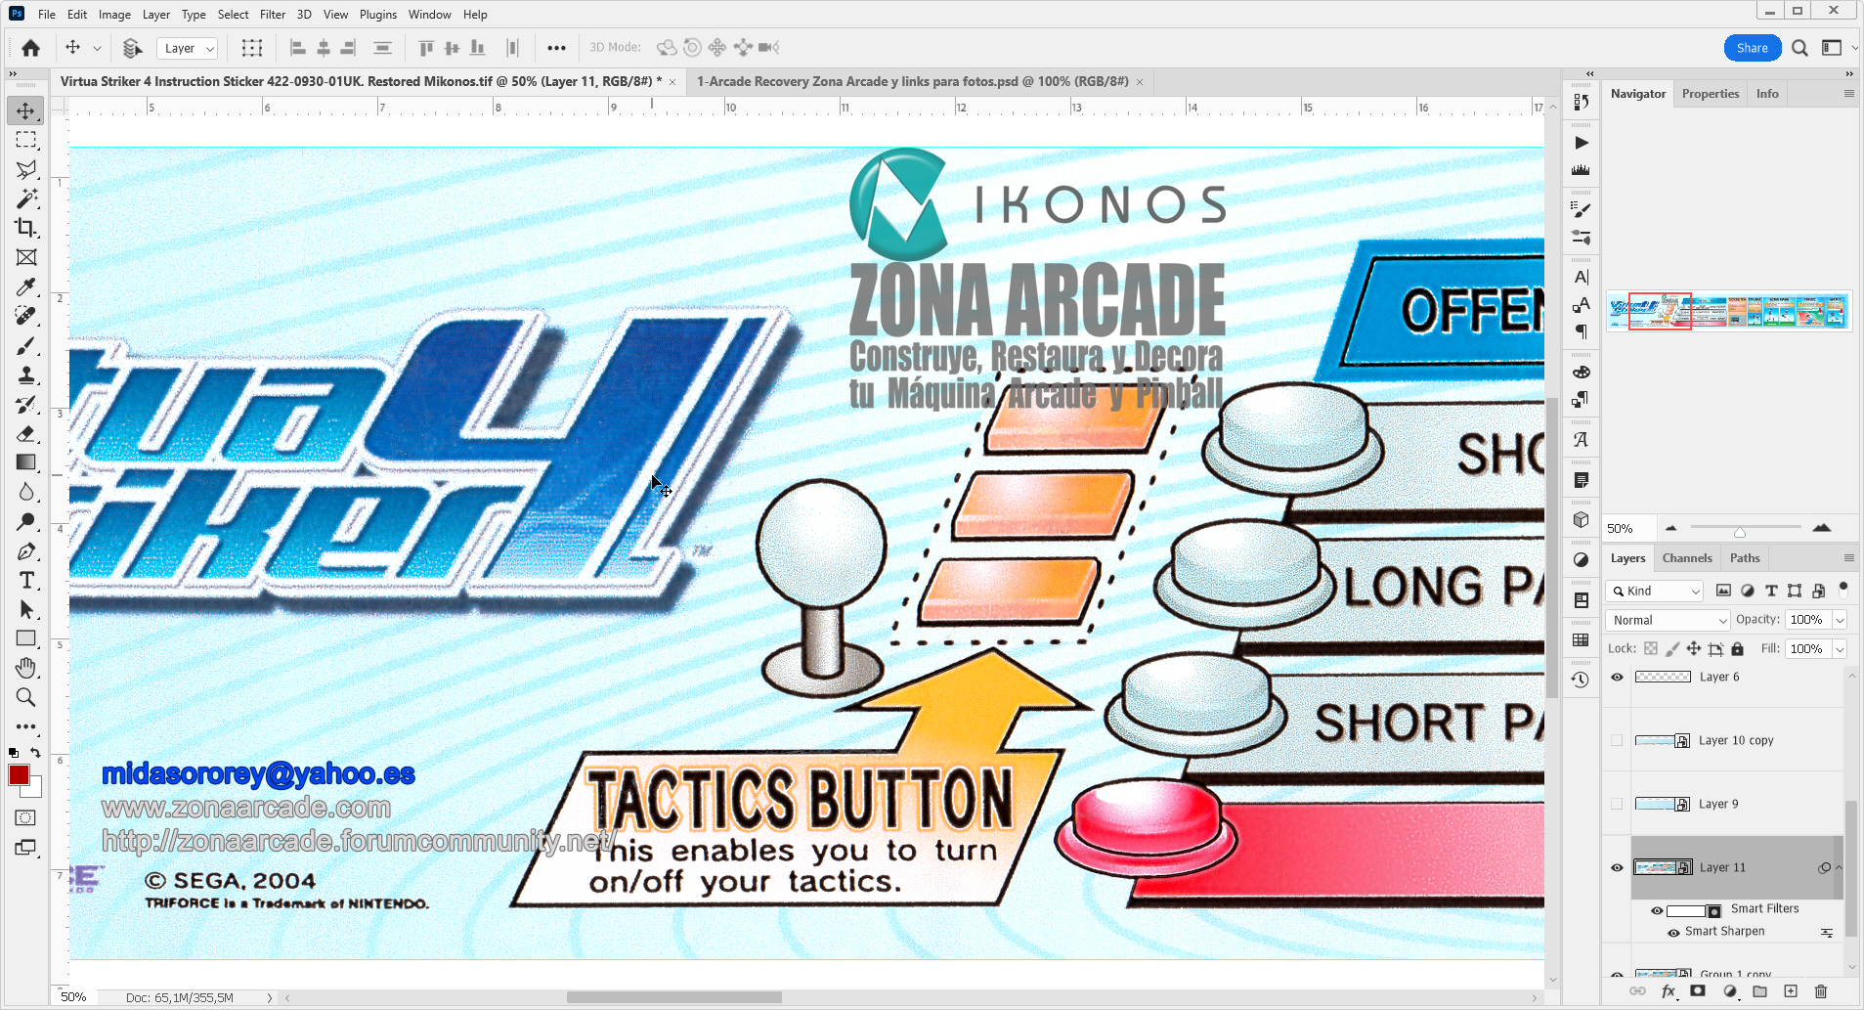Image resolution: width=1864 pixels, height=1010 pixels.
Task: Toggle Smart Filters visibility eye
Action: tap(1657, 910)
